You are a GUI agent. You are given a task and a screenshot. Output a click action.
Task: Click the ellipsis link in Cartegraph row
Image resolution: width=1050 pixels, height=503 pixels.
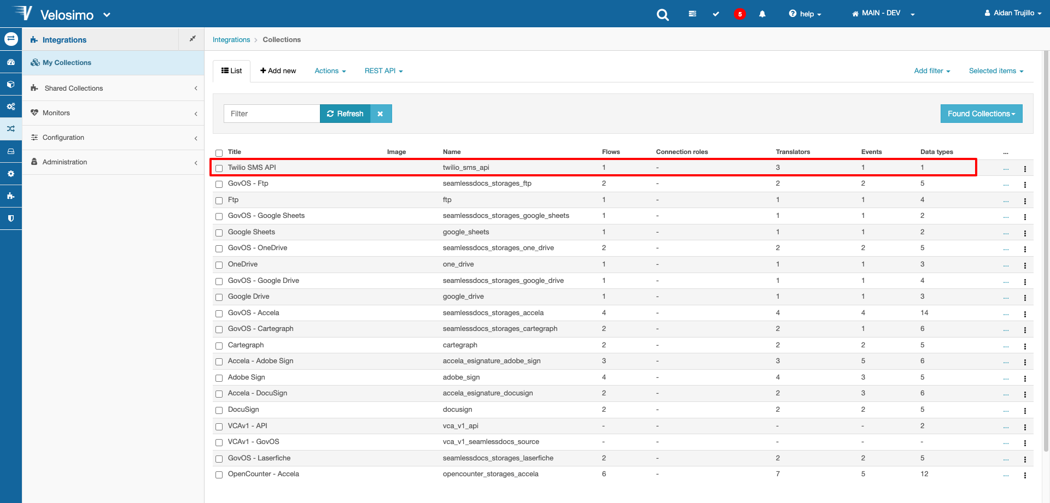pos(1006,346)
